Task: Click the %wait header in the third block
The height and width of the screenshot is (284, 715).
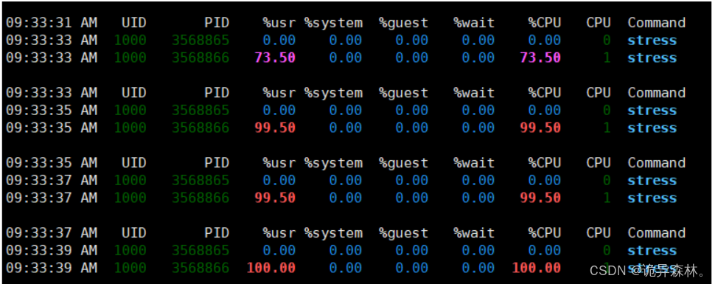Action: point(474,163)
